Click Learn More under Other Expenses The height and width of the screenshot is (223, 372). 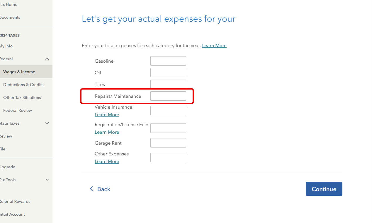[107, 162]
